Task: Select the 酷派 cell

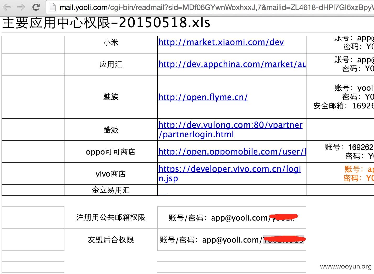Action: (x=111, y=130)
